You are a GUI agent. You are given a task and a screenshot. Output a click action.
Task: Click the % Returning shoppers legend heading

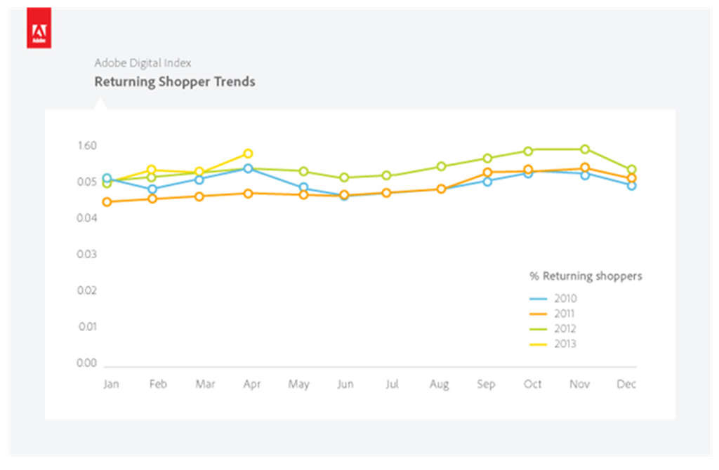pyautogui.click(x=586, y=276)
